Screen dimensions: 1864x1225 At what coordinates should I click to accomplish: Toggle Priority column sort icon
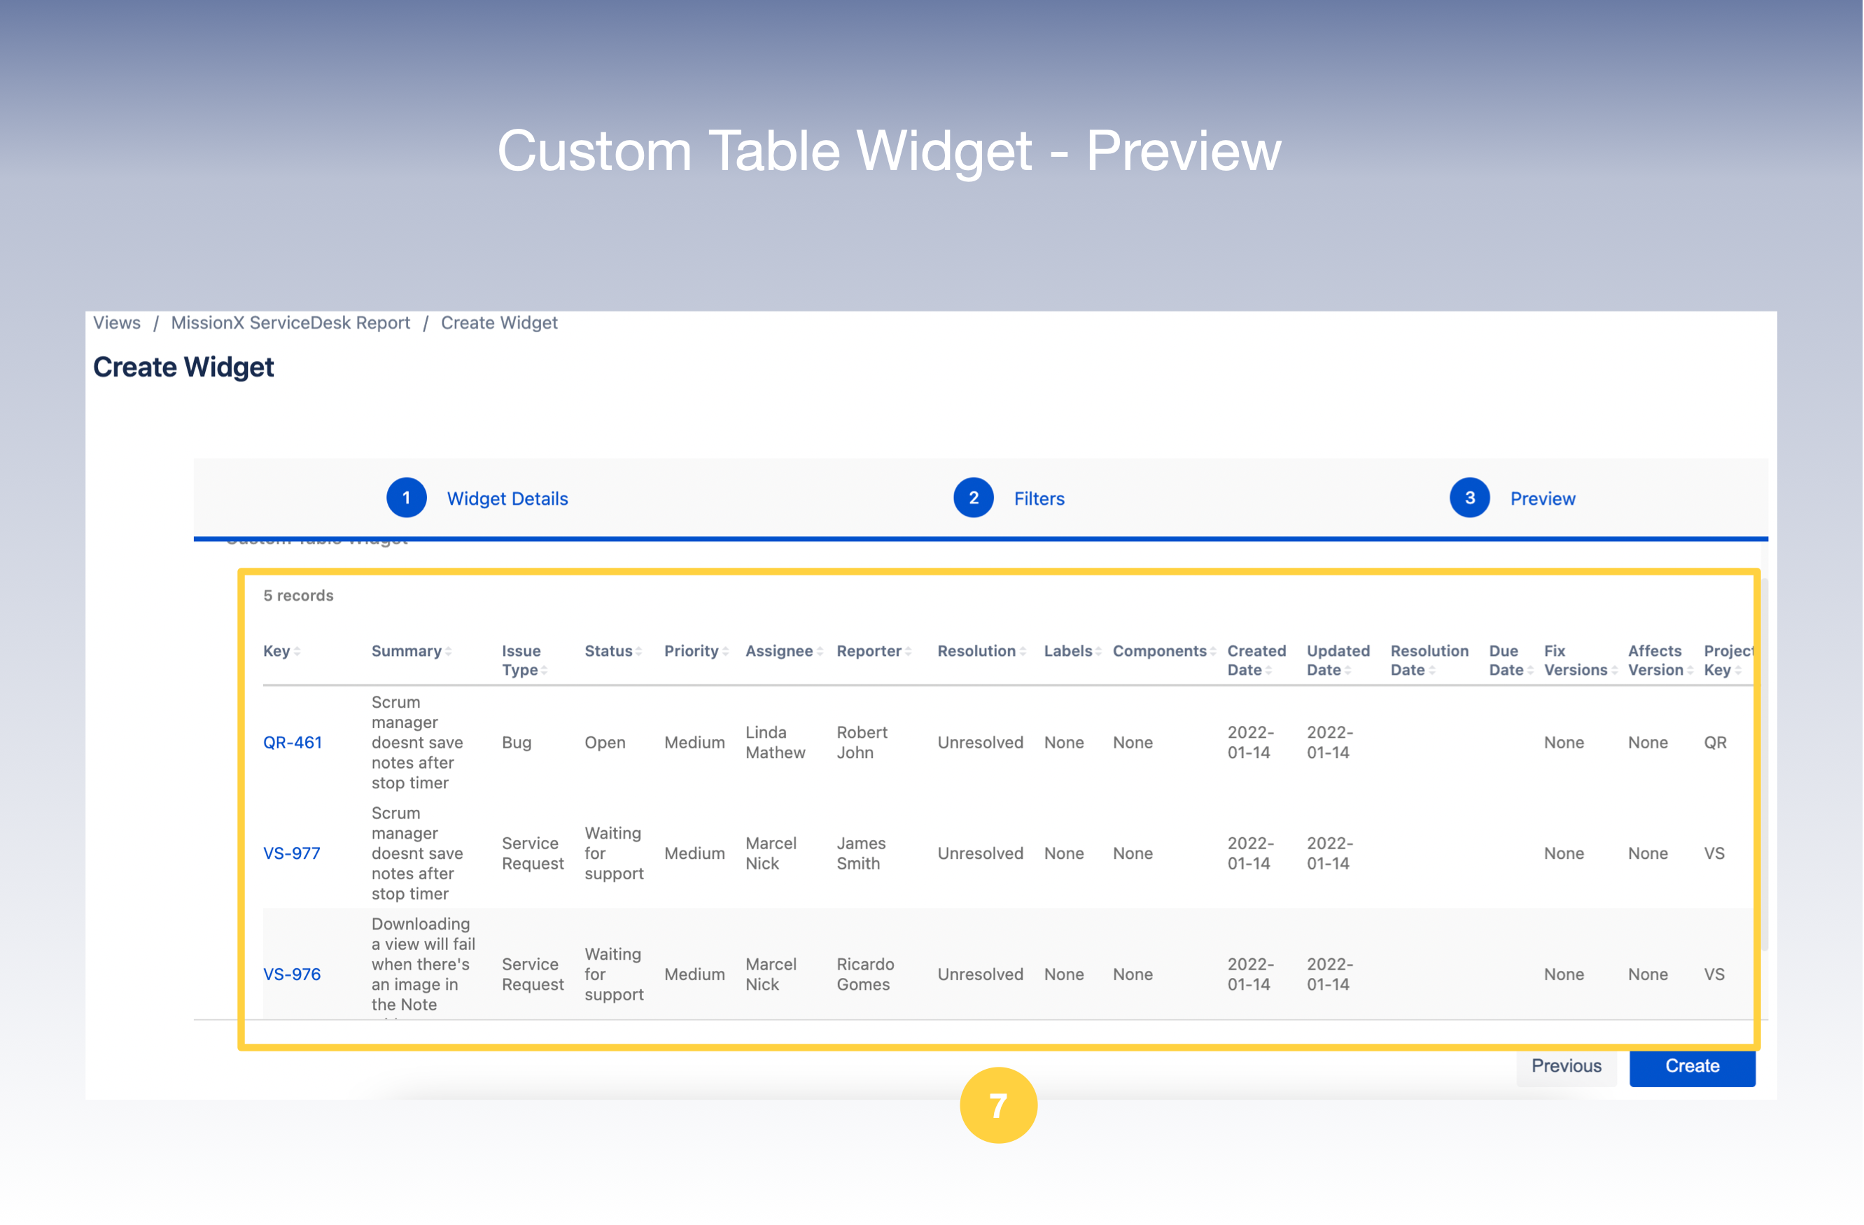(x=725, y=652)
